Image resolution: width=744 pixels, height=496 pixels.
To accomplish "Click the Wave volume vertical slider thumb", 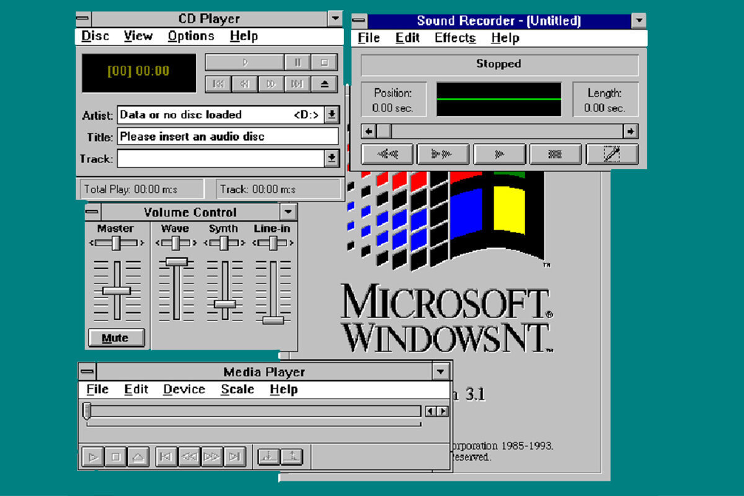I will [x=177, y=262].
